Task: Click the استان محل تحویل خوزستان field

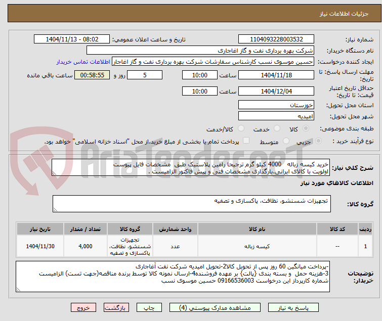Action: pos(276,105)
